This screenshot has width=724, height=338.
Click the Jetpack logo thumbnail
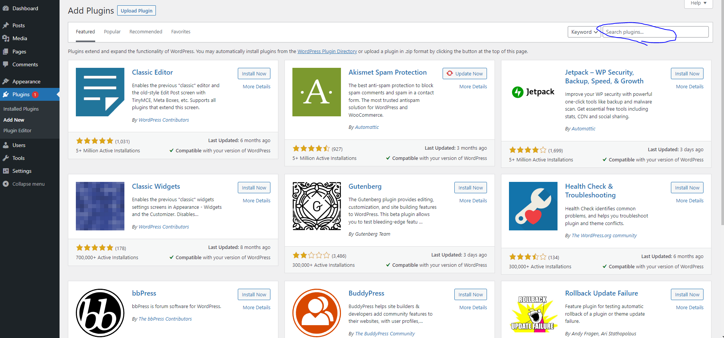point(533,92)
